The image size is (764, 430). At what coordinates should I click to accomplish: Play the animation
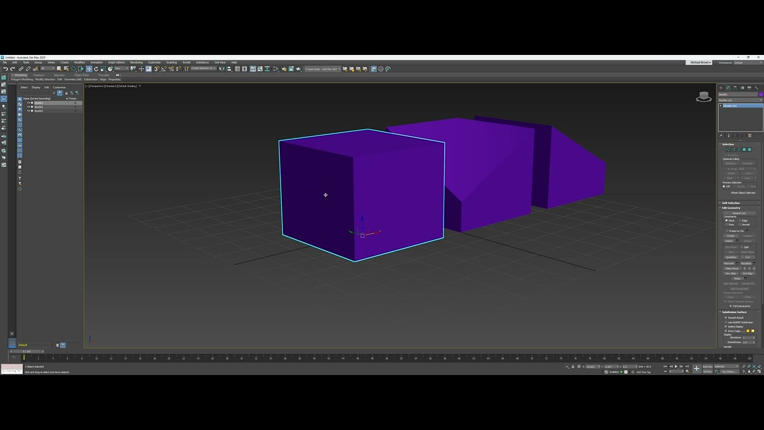pos(676,367)
